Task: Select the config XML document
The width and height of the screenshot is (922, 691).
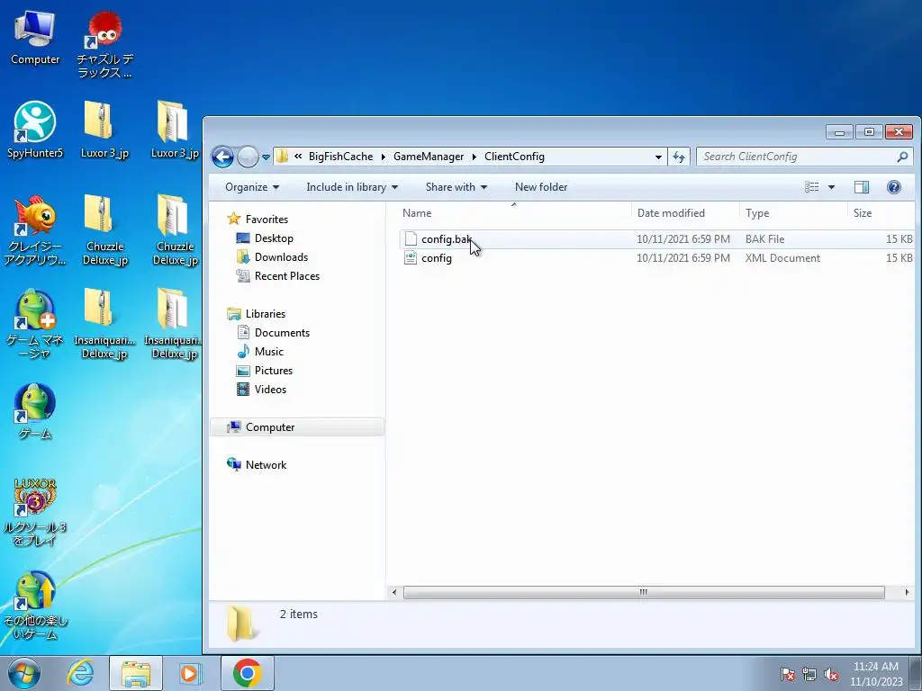Action: 656,258
